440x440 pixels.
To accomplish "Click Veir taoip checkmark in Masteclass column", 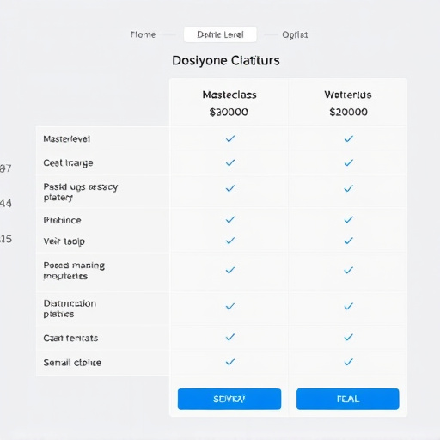I will (x=230, y=241).
